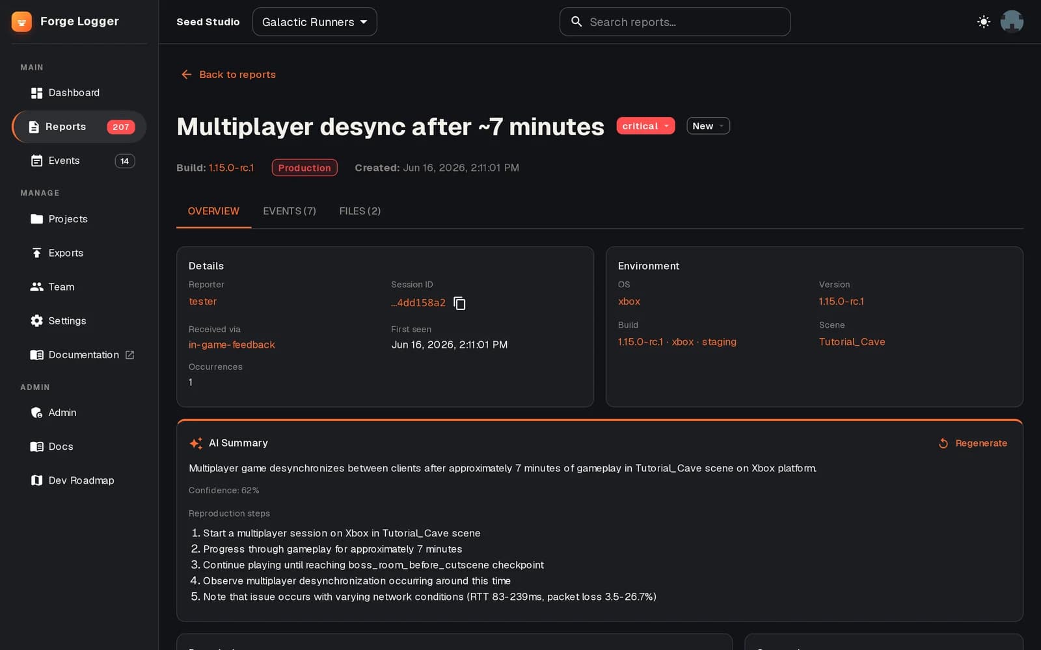Open Exports in sidebar
Viewport: 1041px width, 650px height.
79,253
